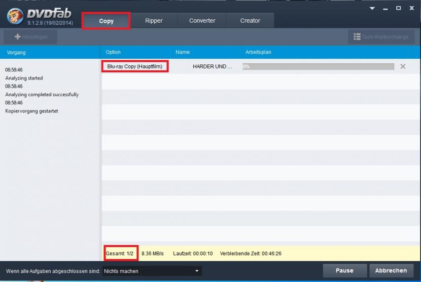Switch to the Copy tab

coord(106,21)
